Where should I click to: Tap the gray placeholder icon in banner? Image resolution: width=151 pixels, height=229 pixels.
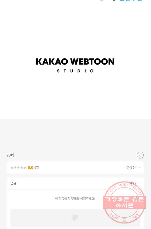pos(75,218)
